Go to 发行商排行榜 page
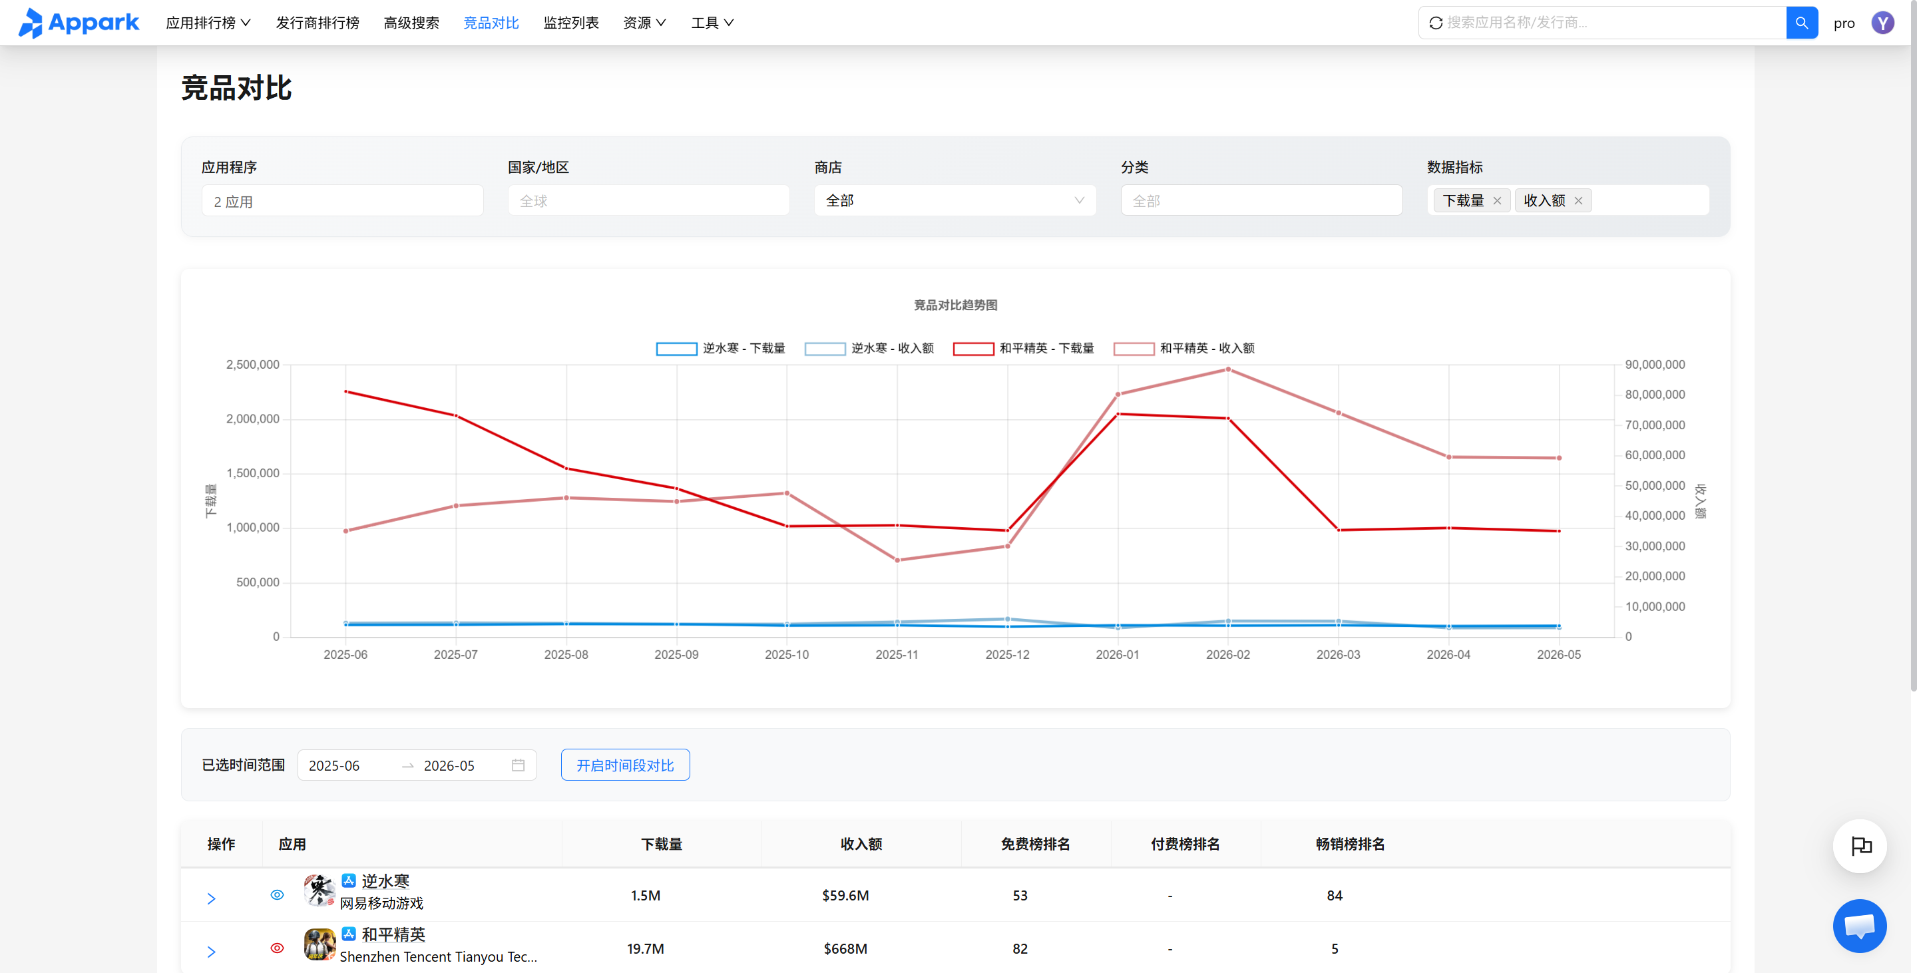1917x973 pixels. 318,23
